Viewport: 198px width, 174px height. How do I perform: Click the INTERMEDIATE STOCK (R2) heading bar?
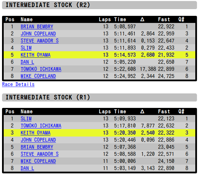[100, 5]
